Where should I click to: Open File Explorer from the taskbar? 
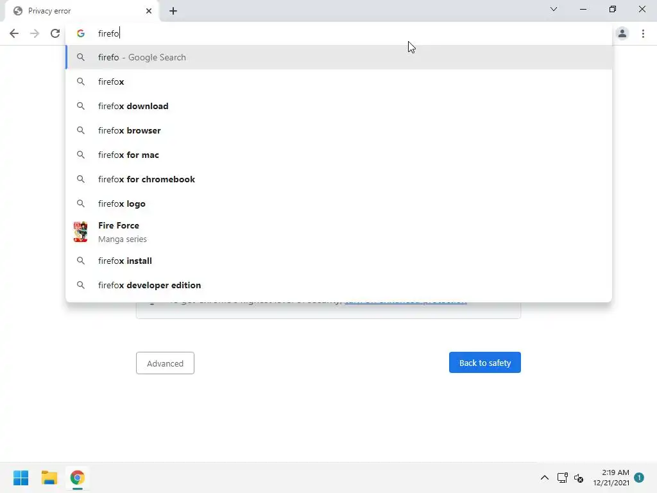click(49, 478)
